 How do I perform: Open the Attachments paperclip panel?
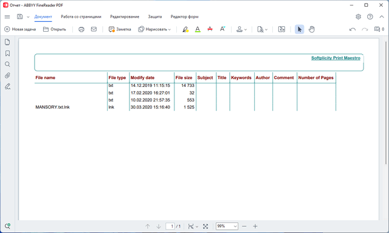click(7, 75)
